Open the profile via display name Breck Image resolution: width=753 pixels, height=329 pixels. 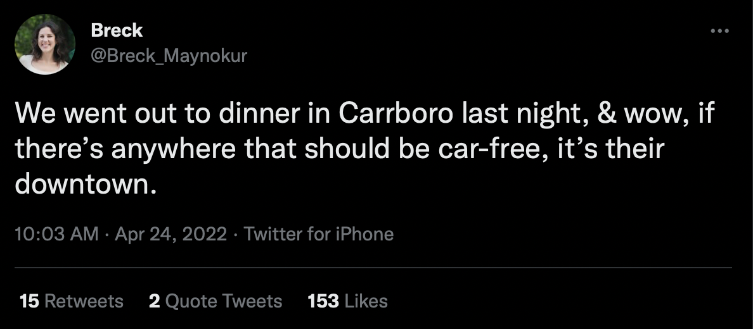(x=117, y=30)
